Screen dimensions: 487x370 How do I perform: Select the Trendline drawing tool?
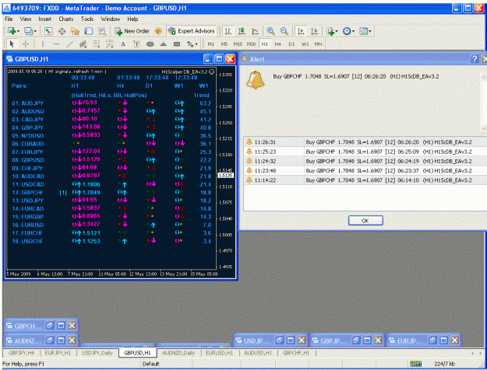pos(69,44)
